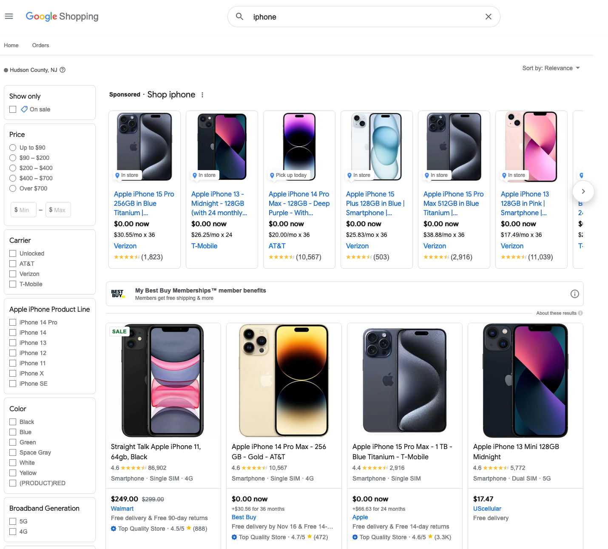Show next sponsored products with arrow
The width and height of the screenshot is (608, 549).
583,191
